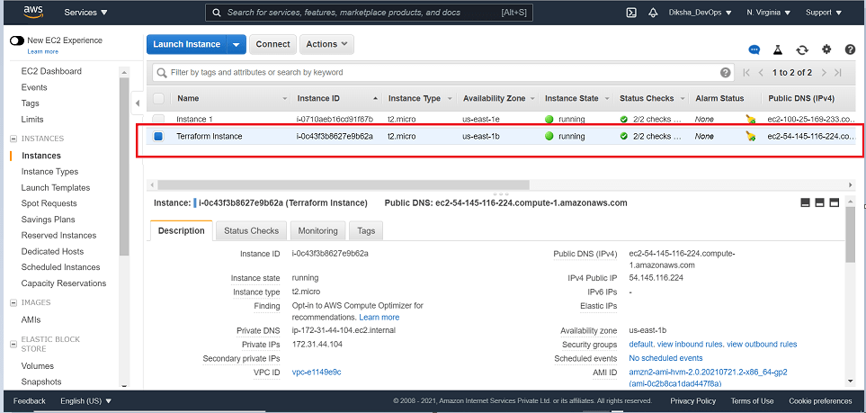Open the blue feedback chat icon
866x413 pixels.
(x=754, y=49)
